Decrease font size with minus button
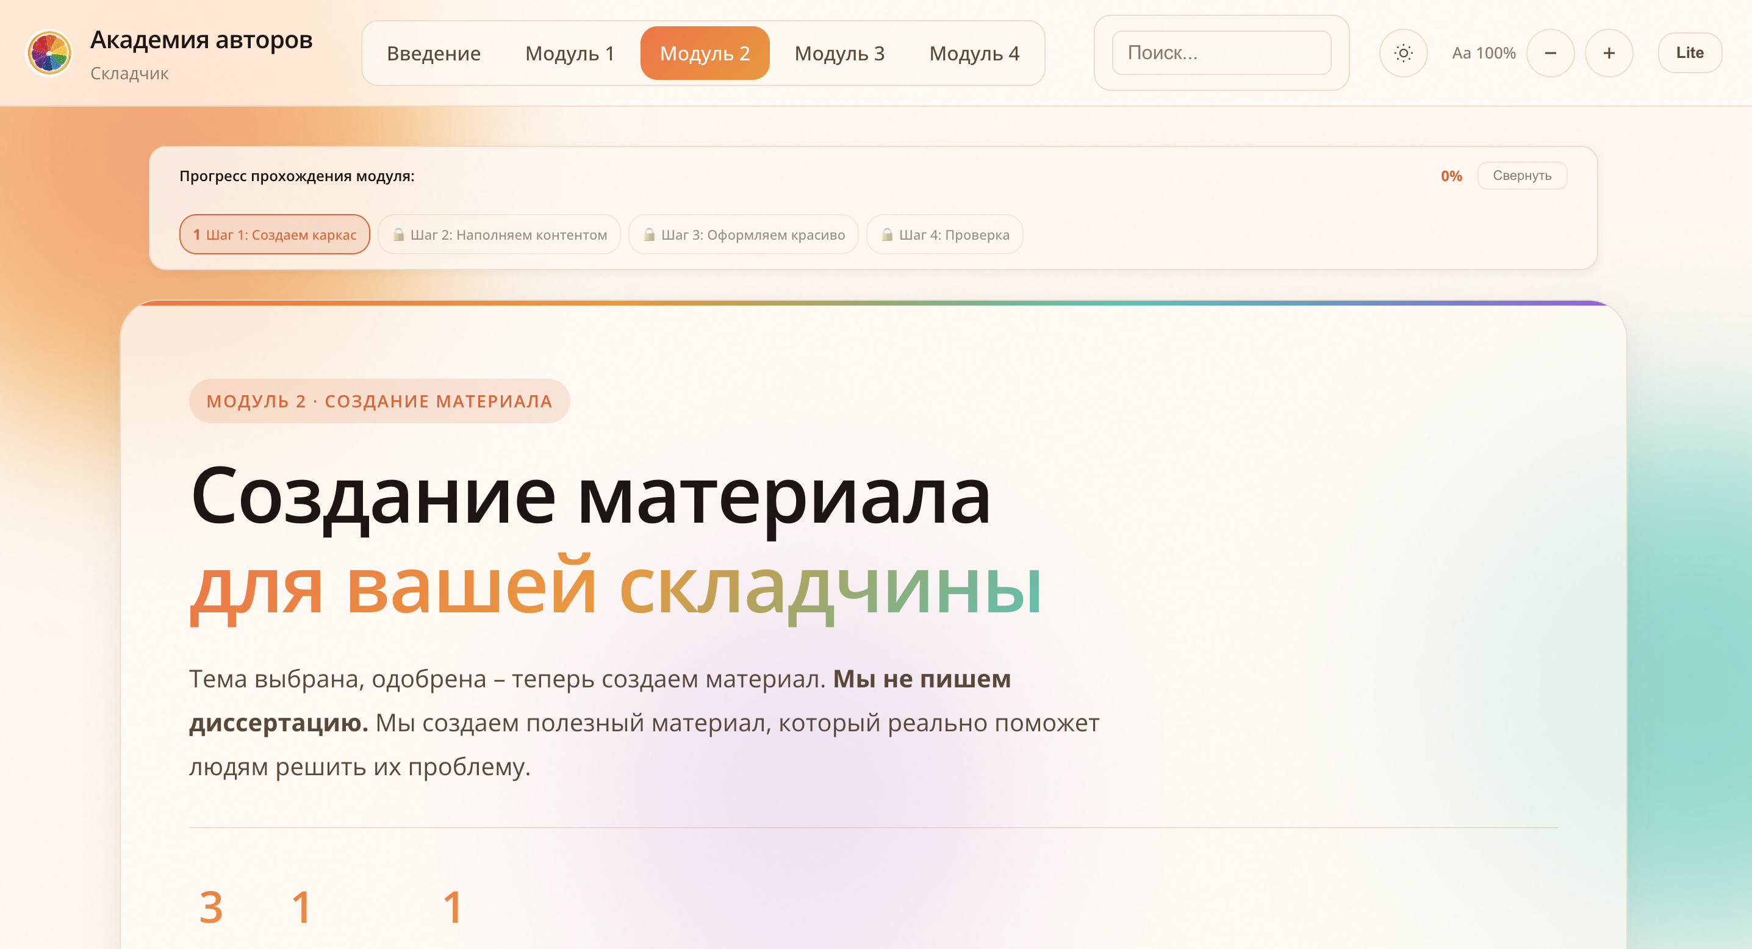This screenshot has height=949, width=1752. 1550,53
